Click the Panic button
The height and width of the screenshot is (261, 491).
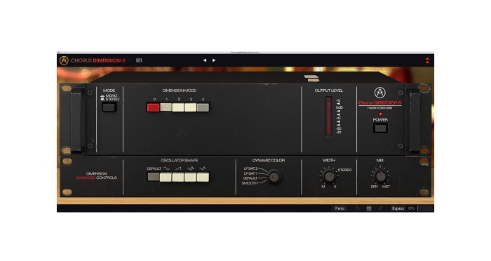tap(339, 208)
